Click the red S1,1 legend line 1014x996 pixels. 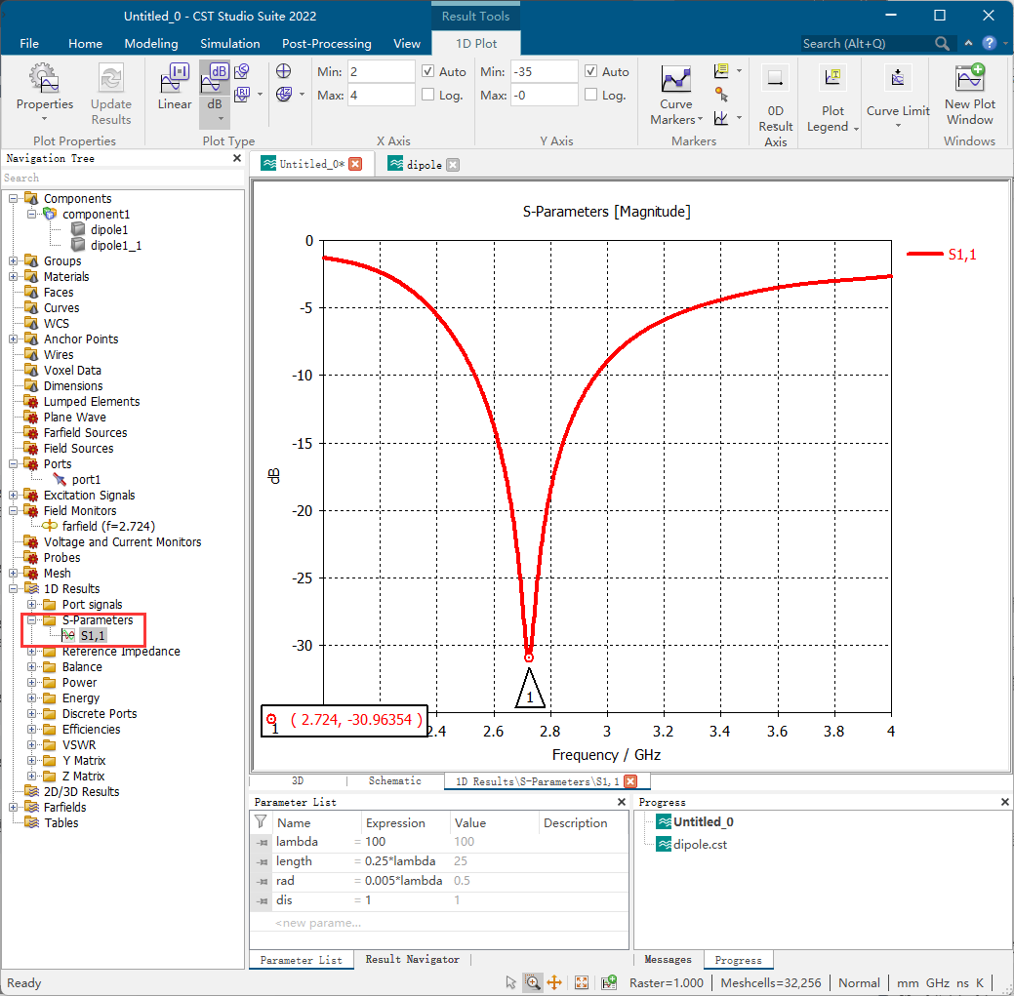[x=925, y=254]
